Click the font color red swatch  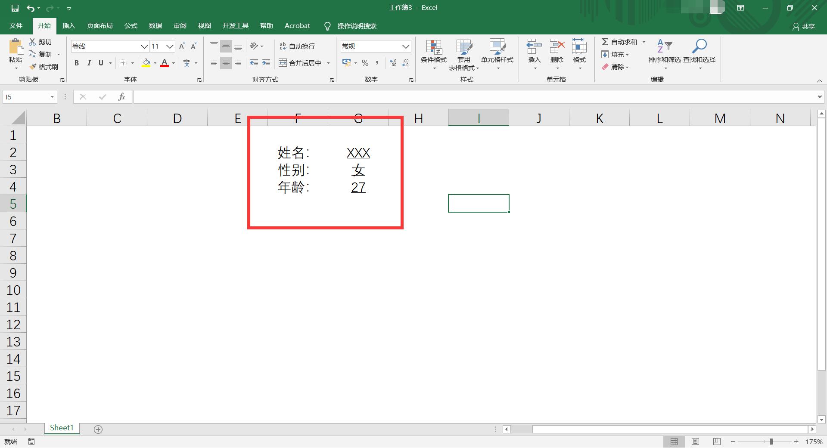click(x=165, y=63)
